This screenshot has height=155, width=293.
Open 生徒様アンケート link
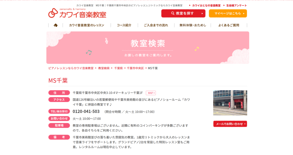pyautogui.click(x=236, y=5)
